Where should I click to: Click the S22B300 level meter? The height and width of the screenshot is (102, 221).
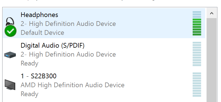coord(197,84)
